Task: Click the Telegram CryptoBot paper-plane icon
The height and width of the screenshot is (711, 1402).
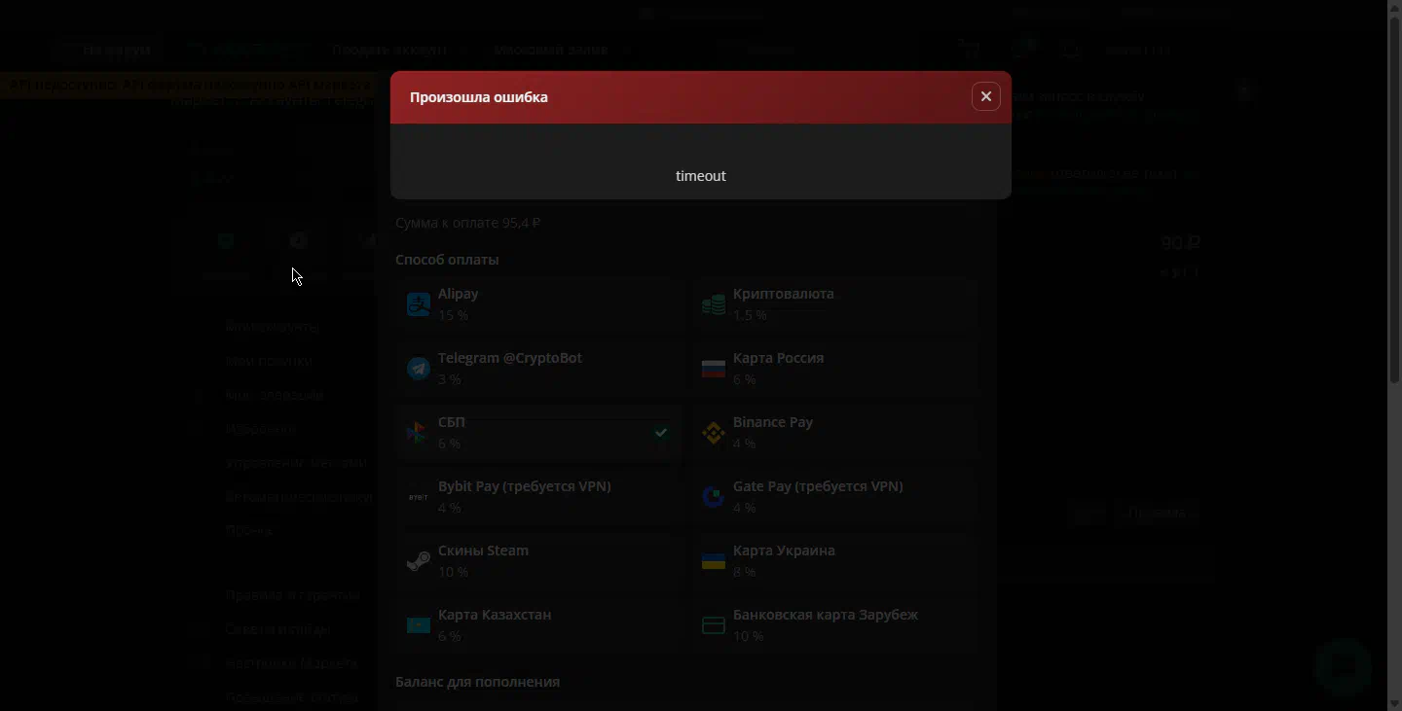Action: [x=418, y=369]
